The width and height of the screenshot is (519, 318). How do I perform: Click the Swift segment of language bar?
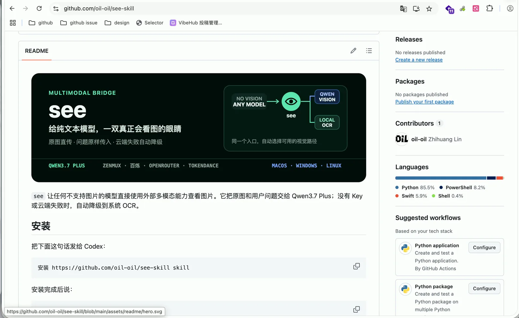500,178
